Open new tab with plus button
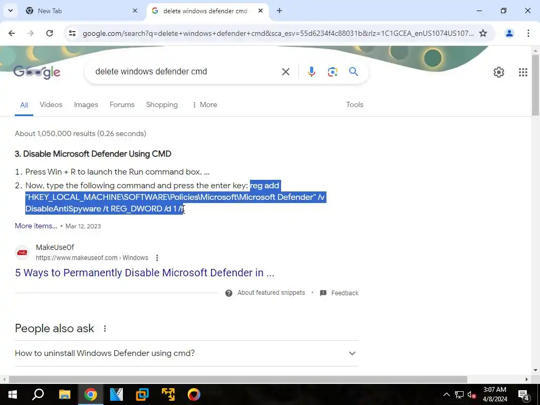Image resolution: width=540 pixels, height=405 pixels. (x=279, y=11)
